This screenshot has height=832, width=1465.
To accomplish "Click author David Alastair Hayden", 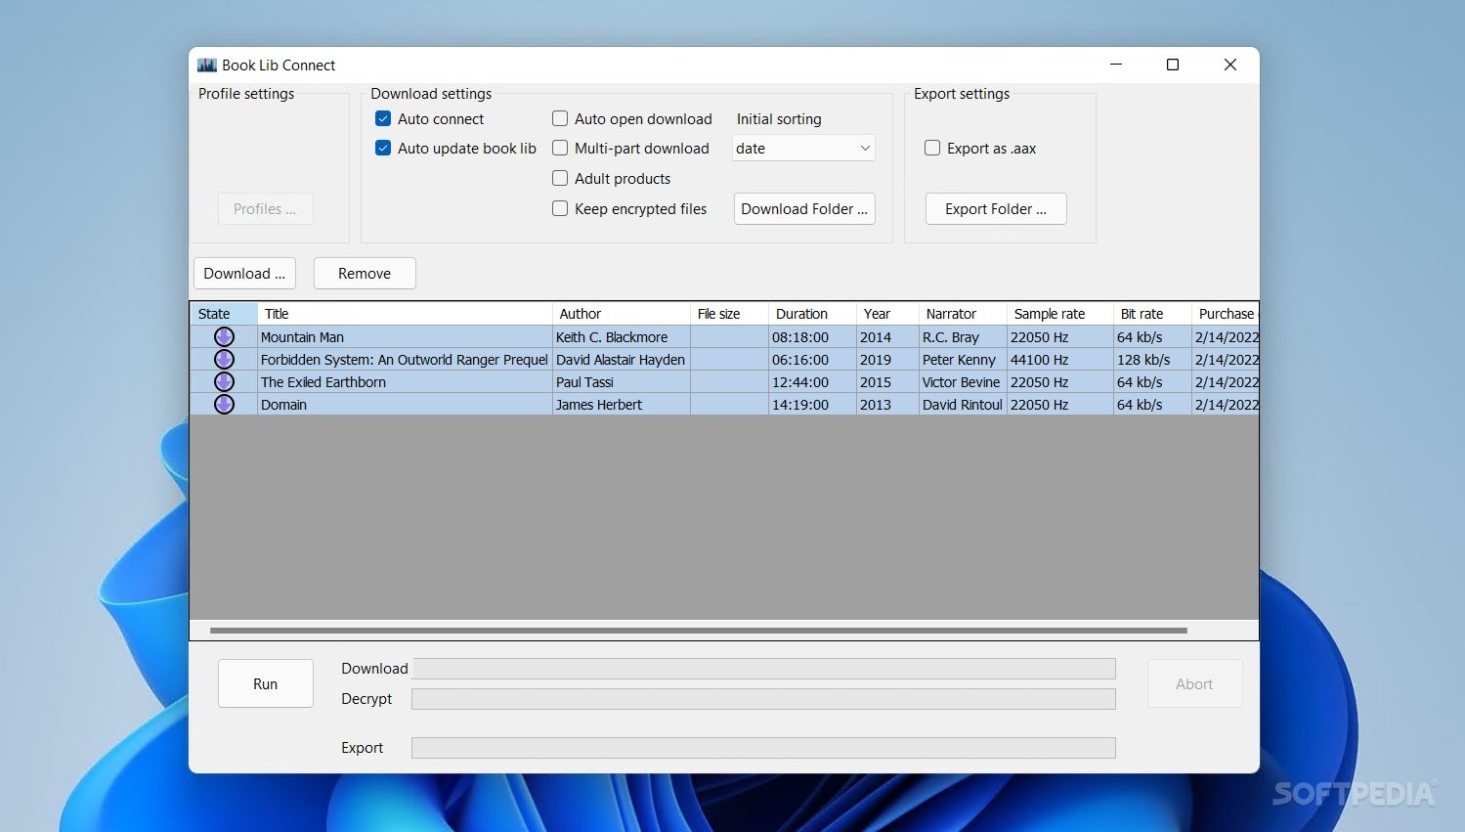I will click(x=622, y=360).
